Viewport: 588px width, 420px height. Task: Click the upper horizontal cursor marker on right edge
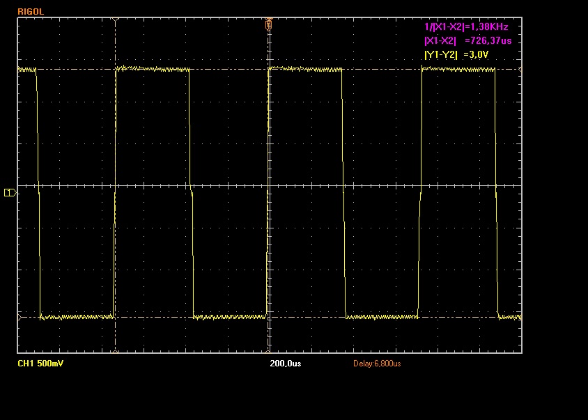tap(520, 70)
